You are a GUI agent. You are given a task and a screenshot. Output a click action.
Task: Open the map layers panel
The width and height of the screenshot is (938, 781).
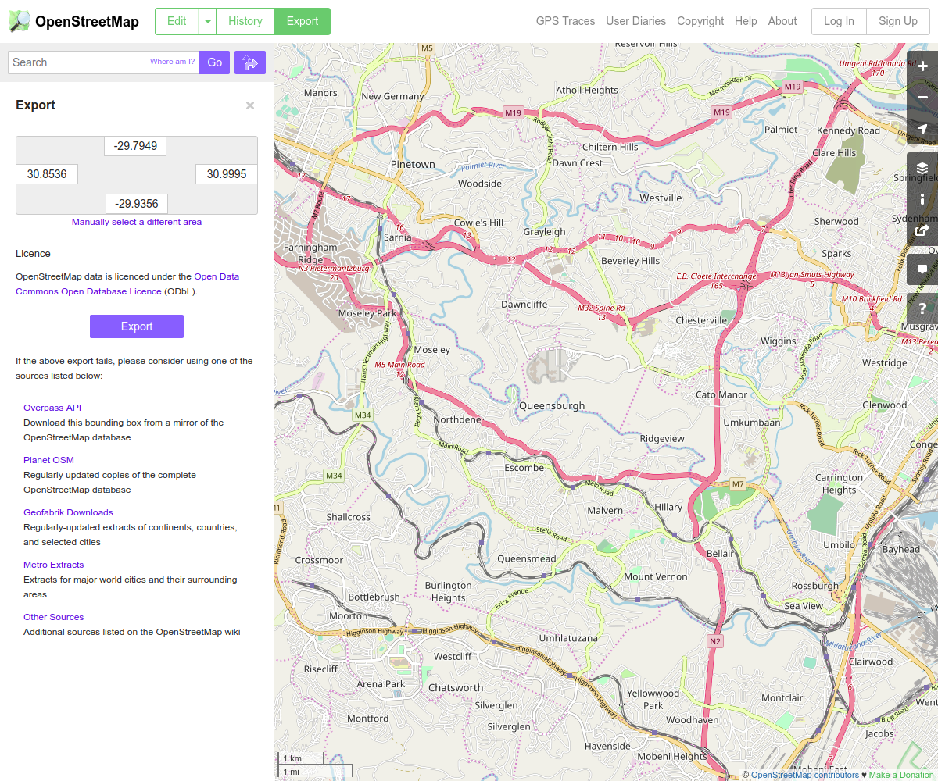922,168
